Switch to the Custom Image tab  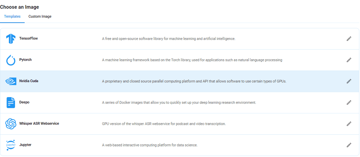[x=40, y=17]
